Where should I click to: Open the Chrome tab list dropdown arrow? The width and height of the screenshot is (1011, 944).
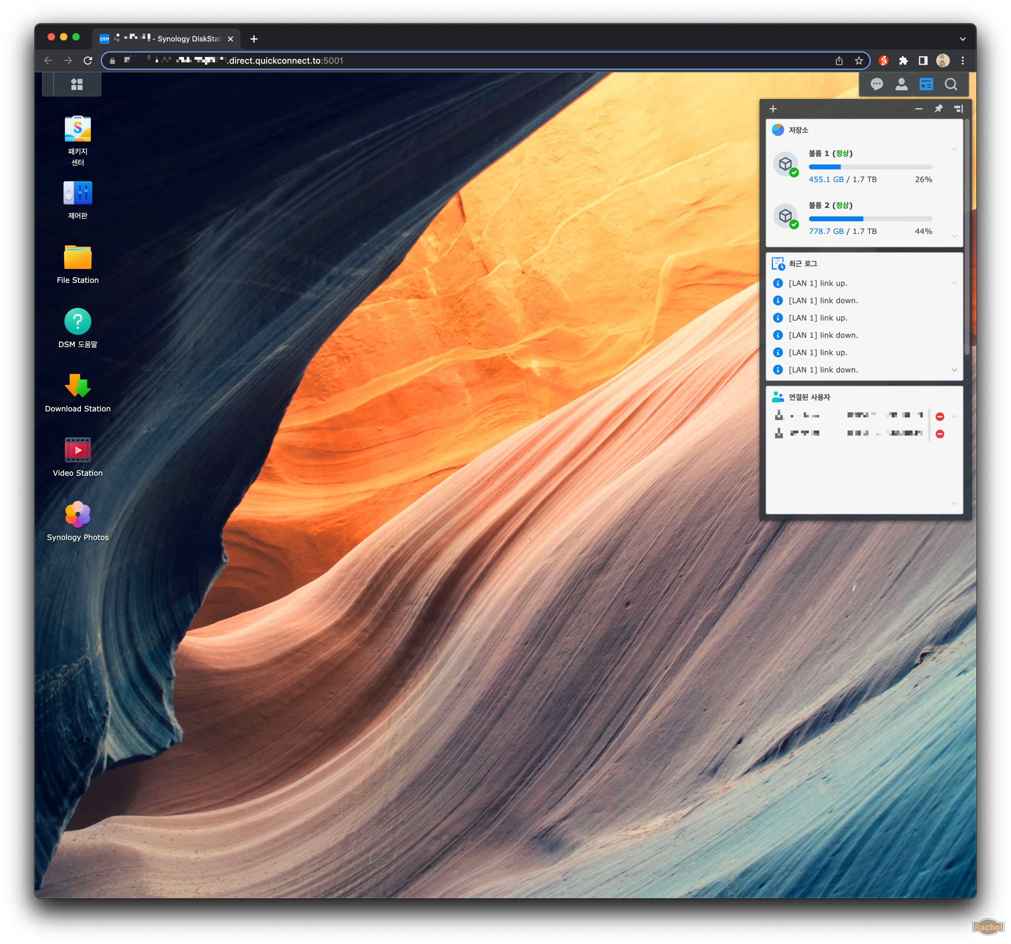point(962,39)
